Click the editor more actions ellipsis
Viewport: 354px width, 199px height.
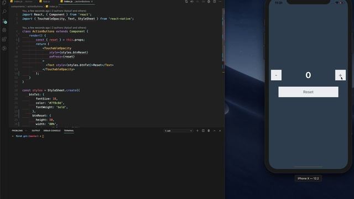[x=220, y=2]
